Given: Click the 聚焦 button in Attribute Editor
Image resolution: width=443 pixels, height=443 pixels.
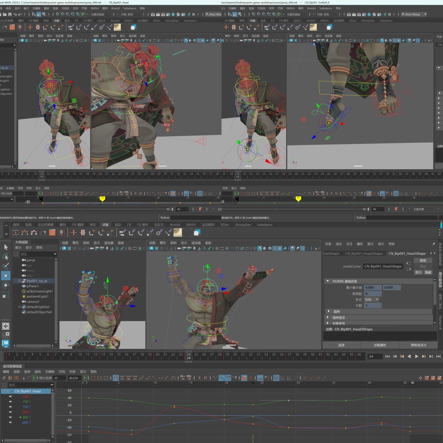Looking at the screenshot, I should 423,261.
